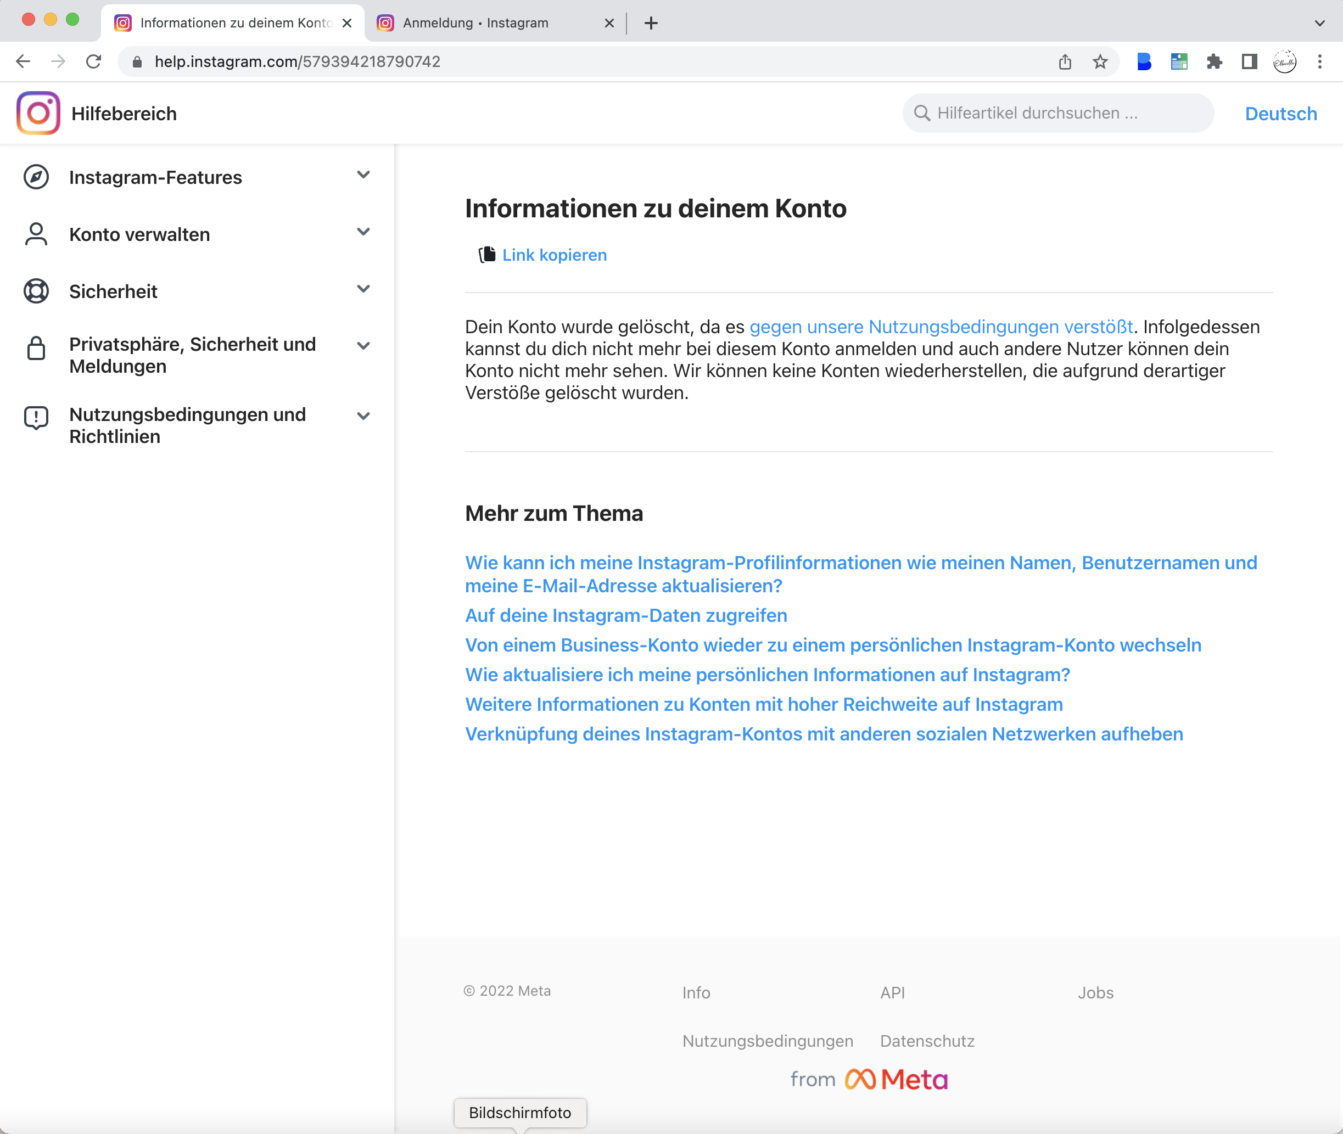Click the Info footer link

[x=696, y=992]
